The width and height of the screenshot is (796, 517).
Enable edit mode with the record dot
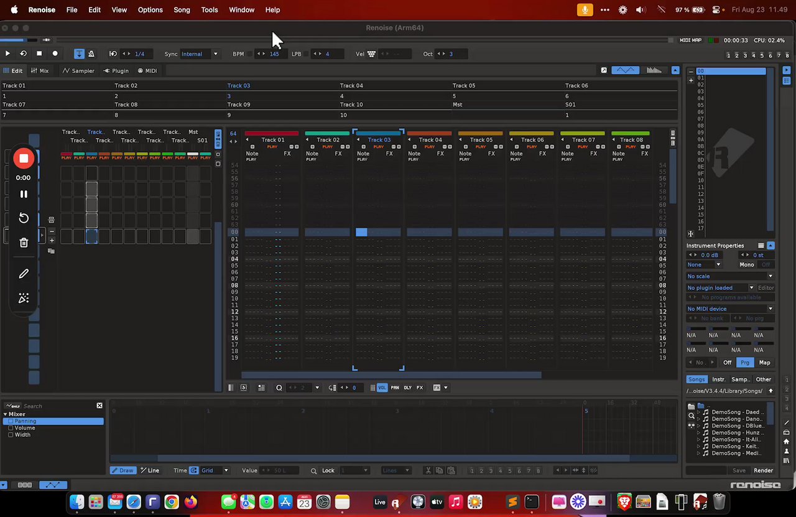55,54
